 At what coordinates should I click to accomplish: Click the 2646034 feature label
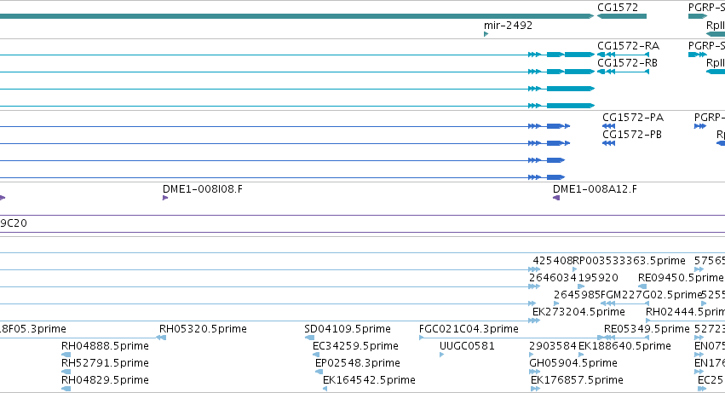[553, 278]
